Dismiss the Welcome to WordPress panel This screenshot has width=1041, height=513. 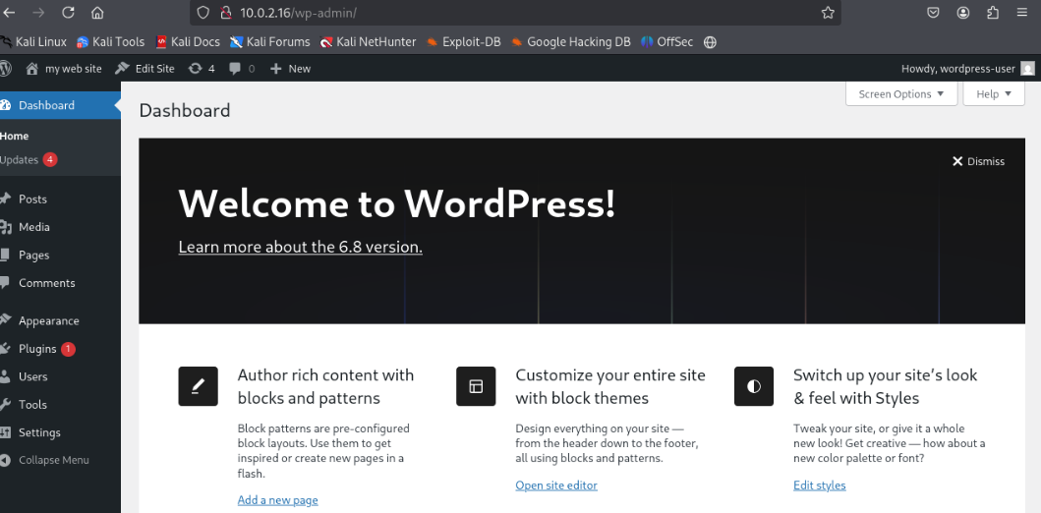pos(978,161)
